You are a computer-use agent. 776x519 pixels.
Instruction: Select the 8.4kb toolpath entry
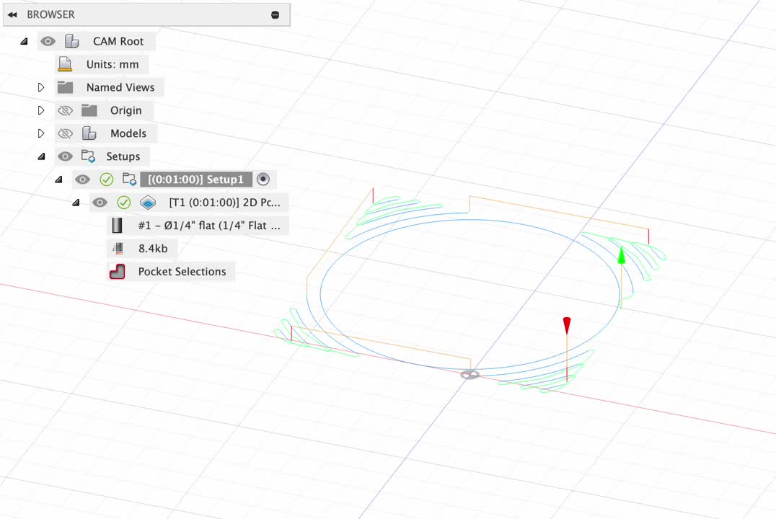tap(153, 249)
